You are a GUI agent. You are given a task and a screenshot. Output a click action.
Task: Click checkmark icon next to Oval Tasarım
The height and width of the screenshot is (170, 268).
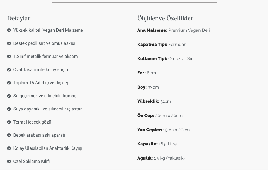(x=9, y=70)
